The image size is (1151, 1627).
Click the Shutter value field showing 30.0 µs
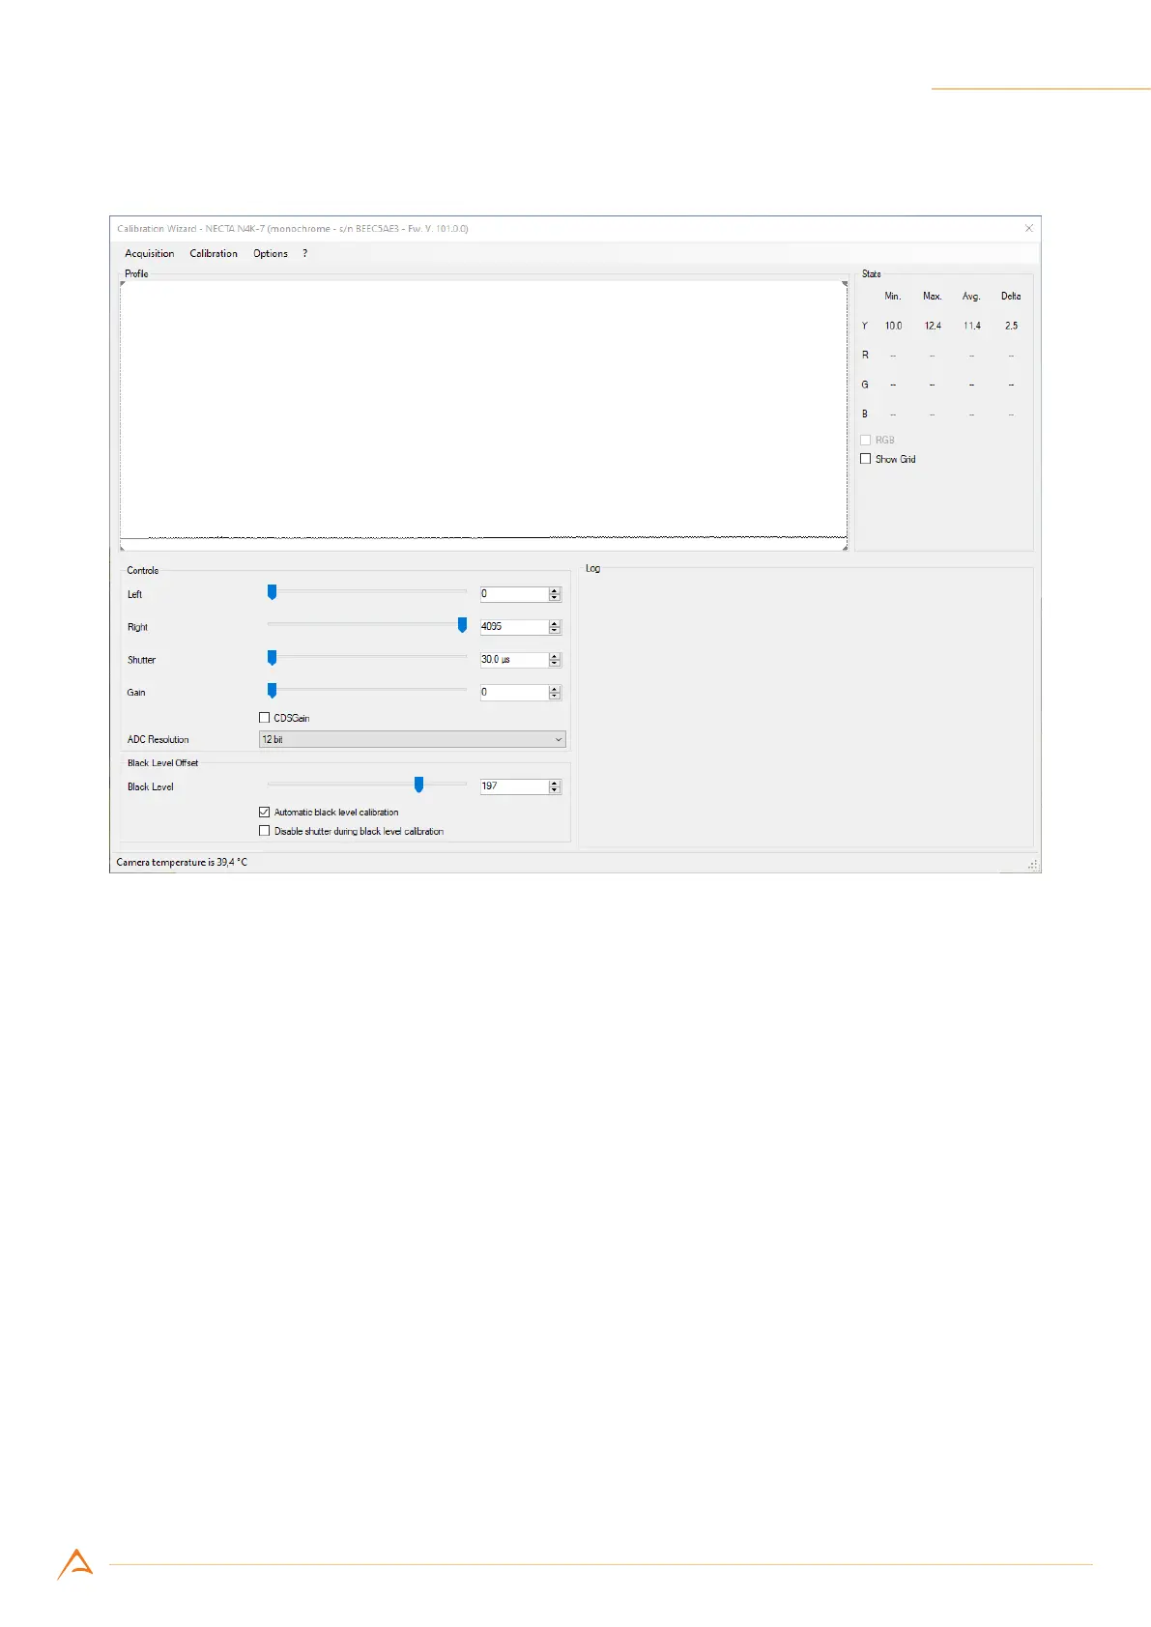(x=514, y=660)
